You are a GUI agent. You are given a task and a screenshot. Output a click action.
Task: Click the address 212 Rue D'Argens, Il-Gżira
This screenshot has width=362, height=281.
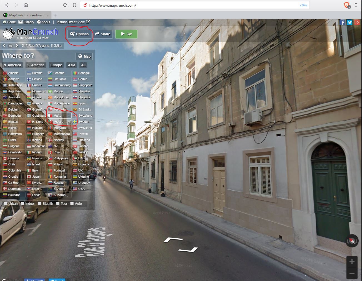[42, 46]
